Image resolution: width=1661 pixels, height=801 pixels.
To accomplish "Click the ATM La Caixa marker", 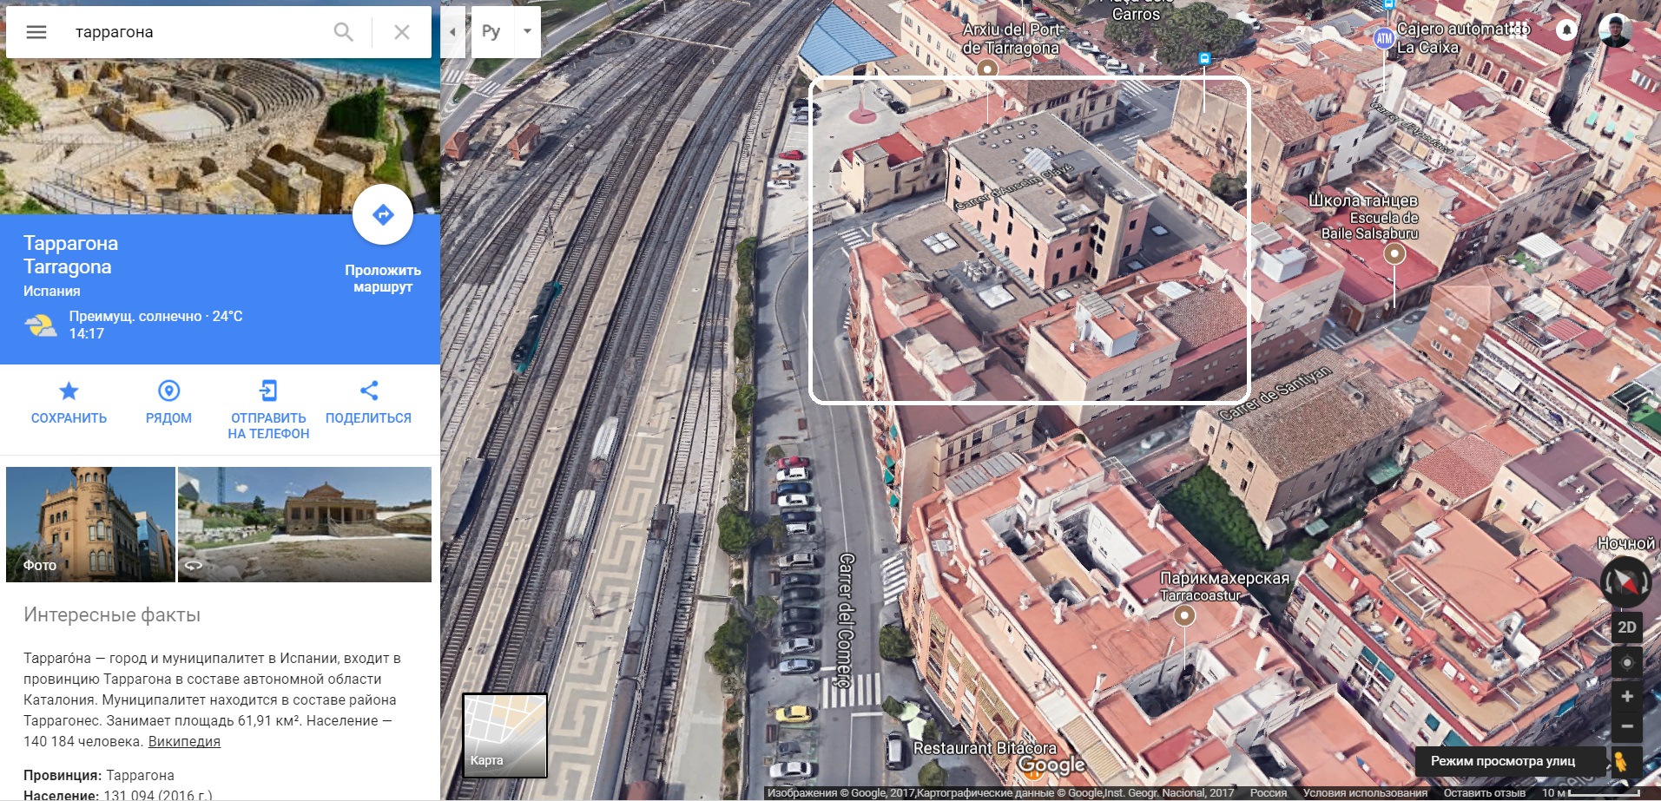I will point(1384,38).
